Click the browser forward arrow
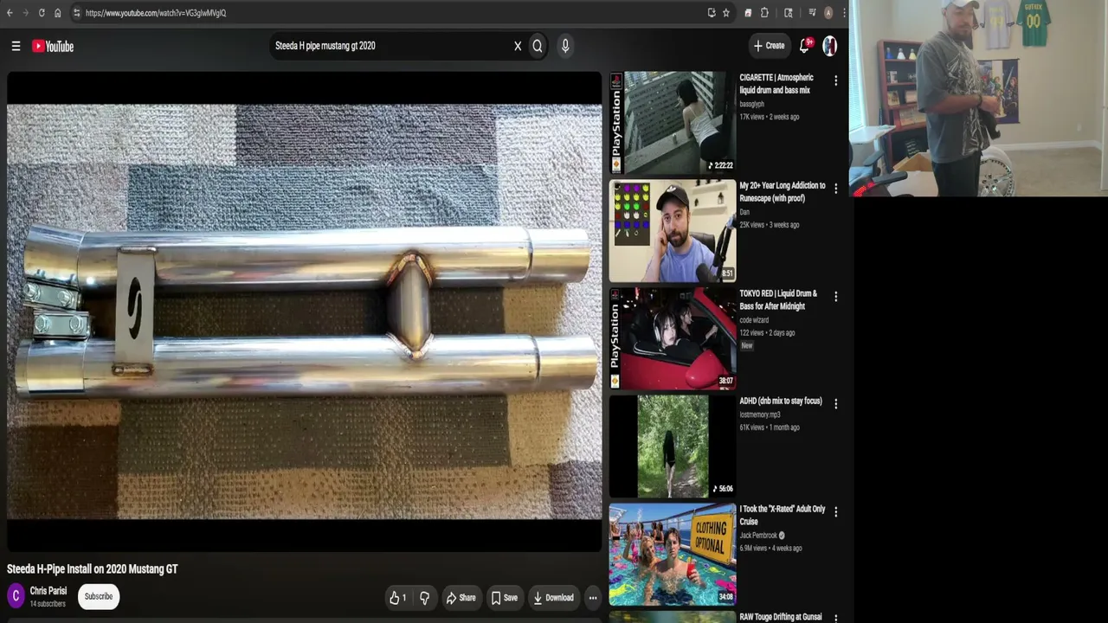 25,13
